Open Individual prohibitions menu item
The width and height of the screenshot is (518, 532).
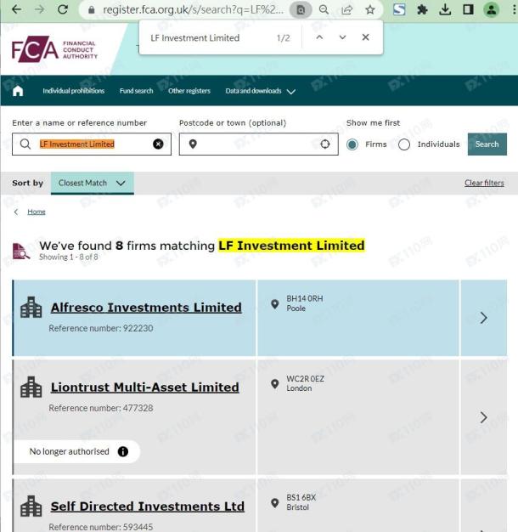click(74, 91)
